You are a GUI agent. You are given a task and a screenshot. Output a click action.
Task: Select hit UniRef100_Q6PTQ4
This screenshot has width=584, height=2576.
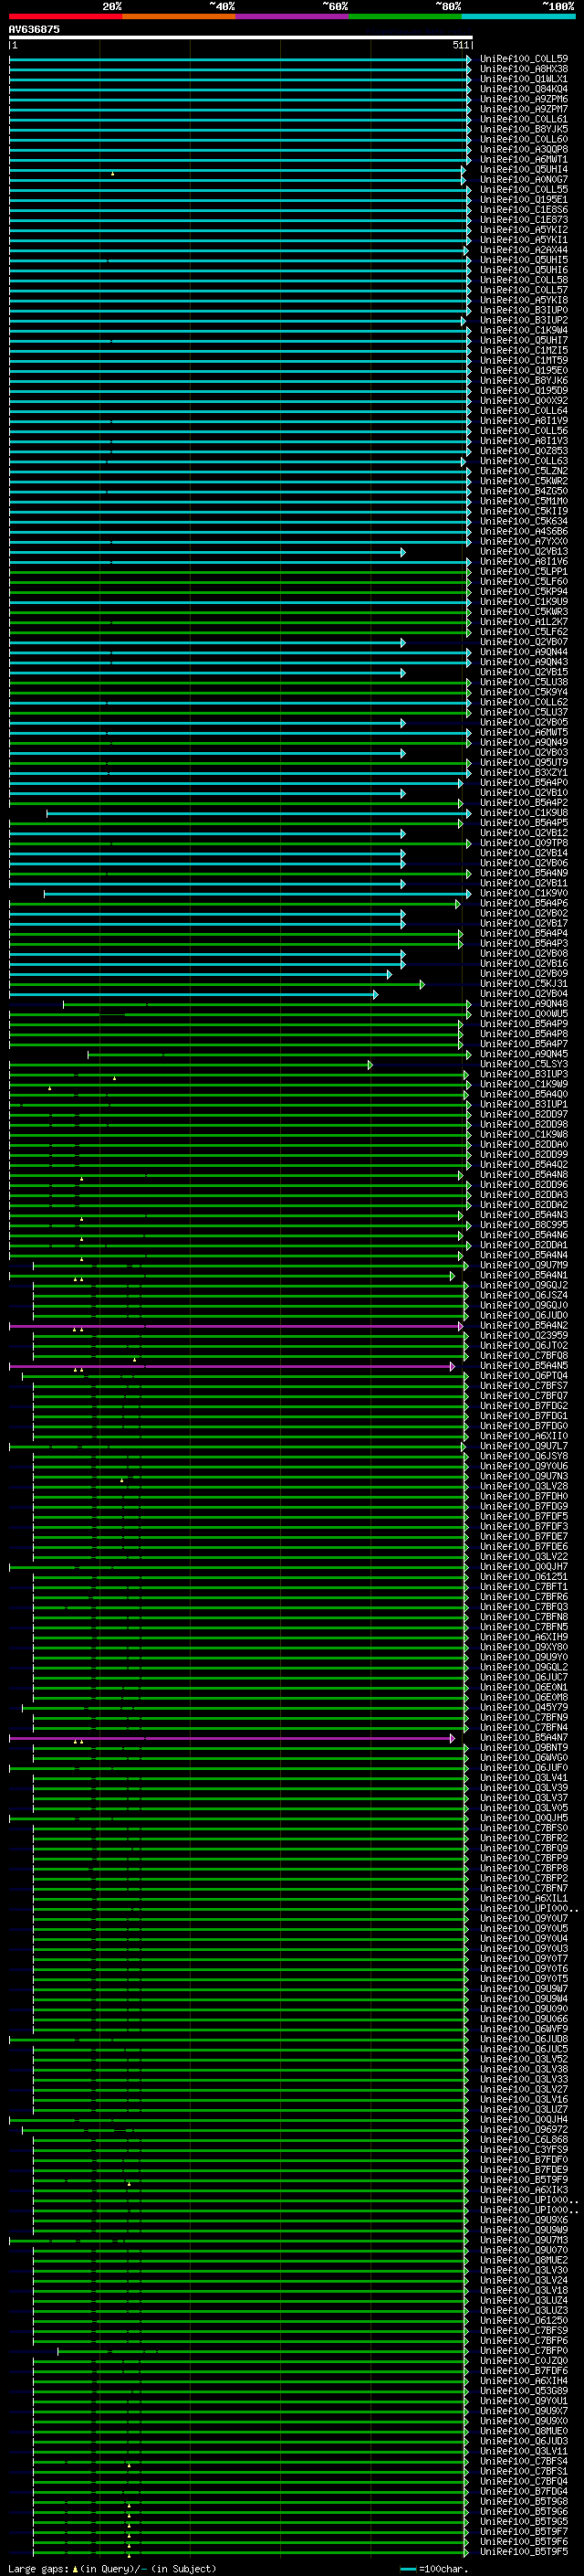[523, 1377]
